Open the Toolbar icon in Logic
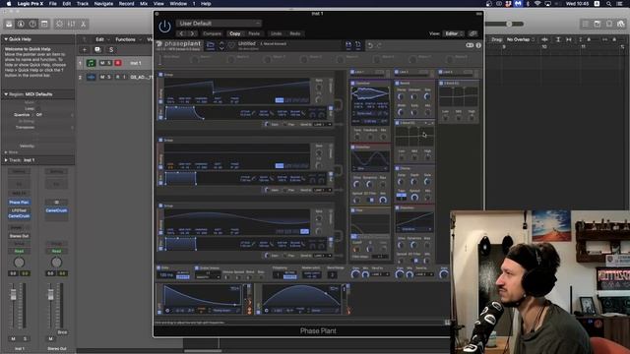The image size is (630, 354). [44, 24]
